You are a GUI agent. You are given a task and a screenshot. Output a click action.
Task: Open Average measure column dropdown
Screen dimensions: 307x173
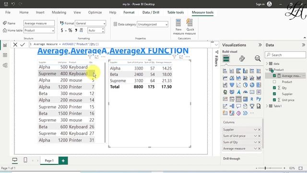pyautogui.click(x=255, y=148)
